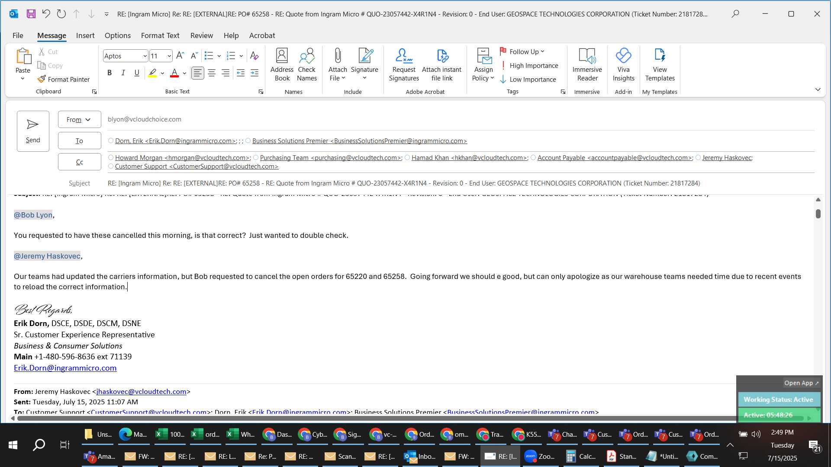This screenshot has height=467, width=831.
Task: Toggle Italic formatting
Action: coord(123,73)
